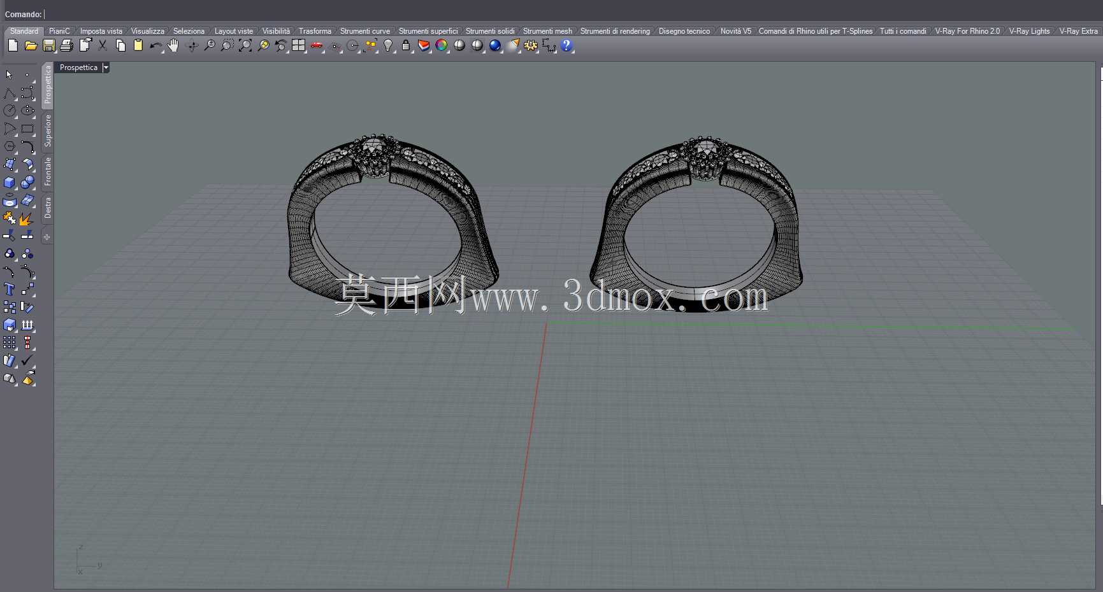Select the Zoom Window tool
1103x592 pixels.
[227, 45]
